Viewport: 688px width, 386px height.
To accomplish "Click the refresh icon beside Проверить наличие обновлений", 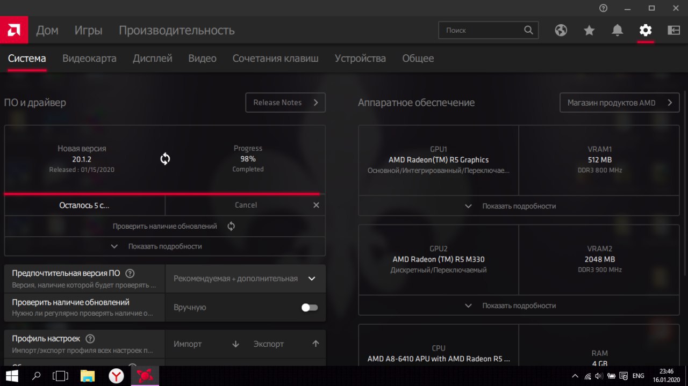I will click(x=231, y=226).
